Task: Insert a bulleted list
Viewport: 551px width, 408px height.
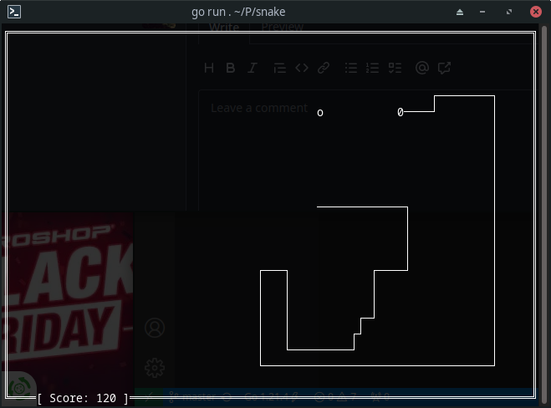Action: 351,69
